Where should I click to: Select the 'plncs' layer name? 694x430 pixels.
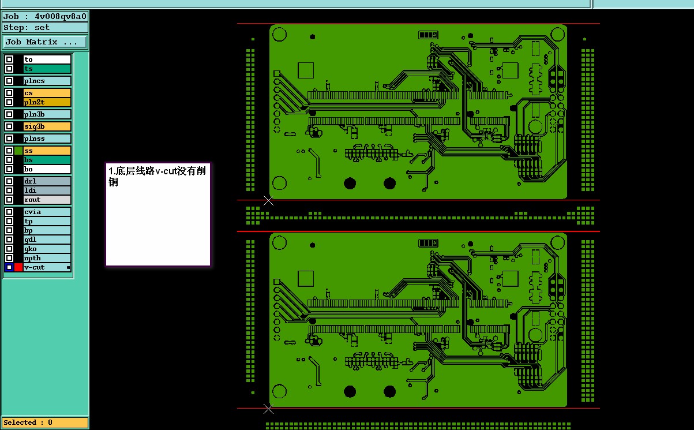[x=47, y=81]
